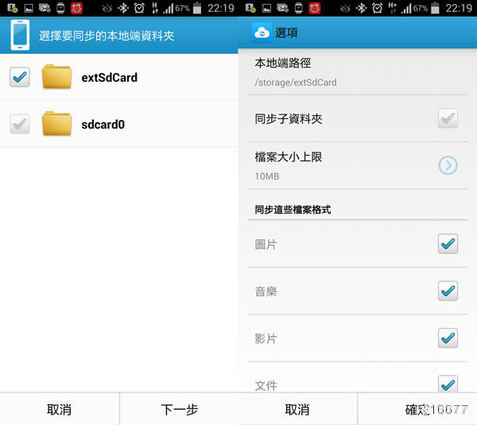Toggle the 同步子資料夾 checkbox
Image resolution: width=477 pixels, height=425 pixels.
click(448, 118)
